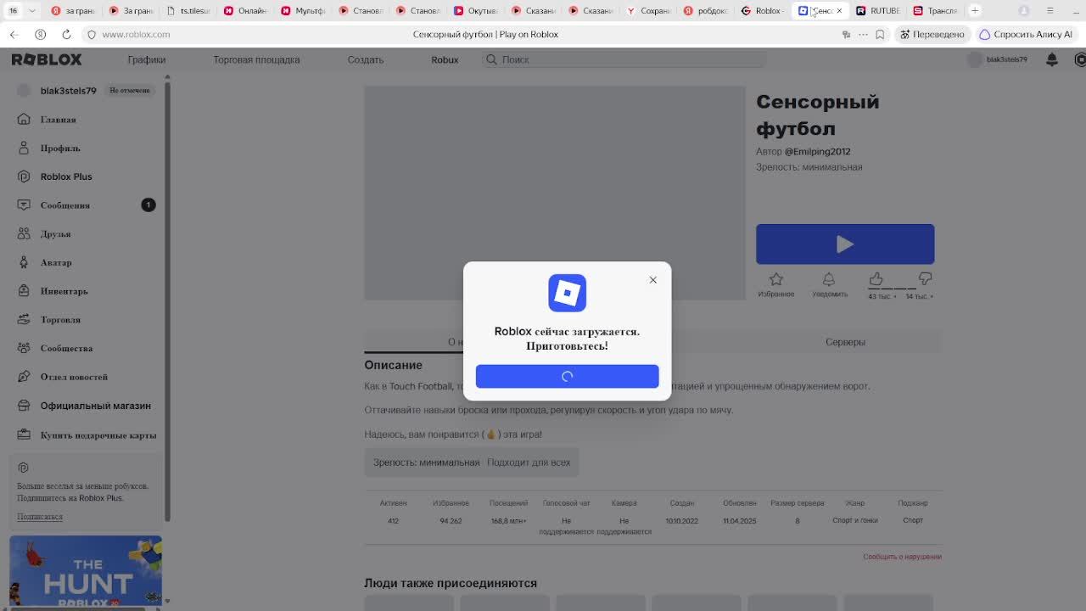Image resolution: width=1086 pixels, height=611 pixels.
Task: Click the Roblox logo in header
Action: [47, 59]
